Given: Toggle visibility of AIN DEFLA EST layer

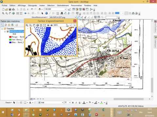Looking at the screenshot, I should tap(8, 32).
